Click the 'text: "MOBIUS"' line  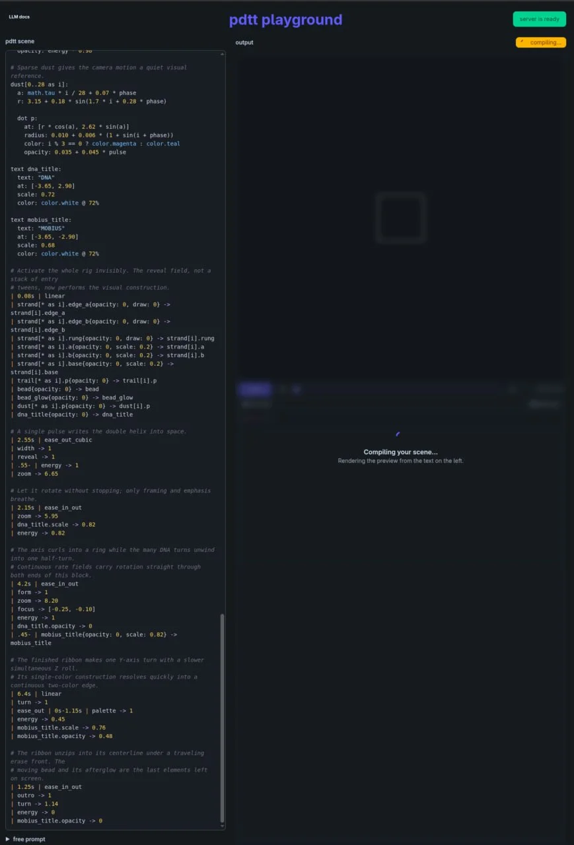tap(41, 228)
